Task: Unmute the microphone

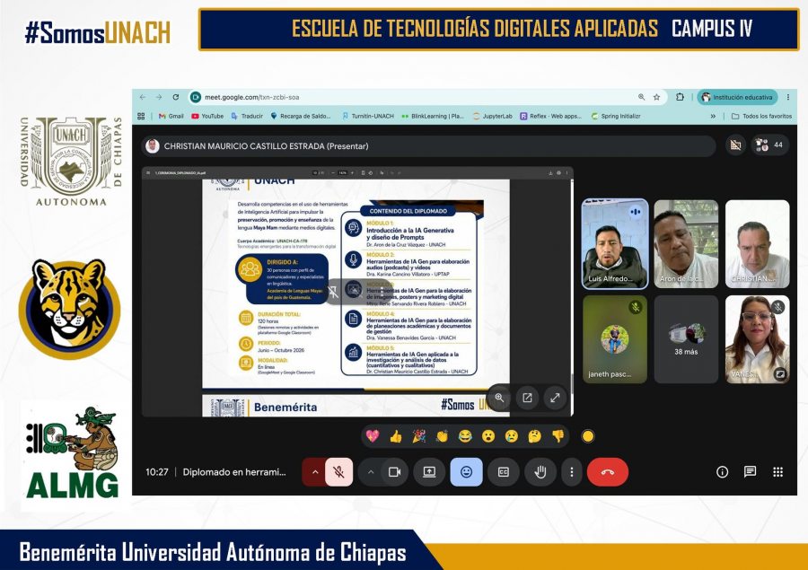Action: click(x=338, y=472)
